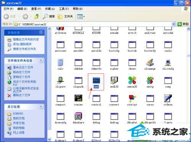
Task: Click Hide contents of this folder link
Action: pyautogui.click(x=26, y=39)
